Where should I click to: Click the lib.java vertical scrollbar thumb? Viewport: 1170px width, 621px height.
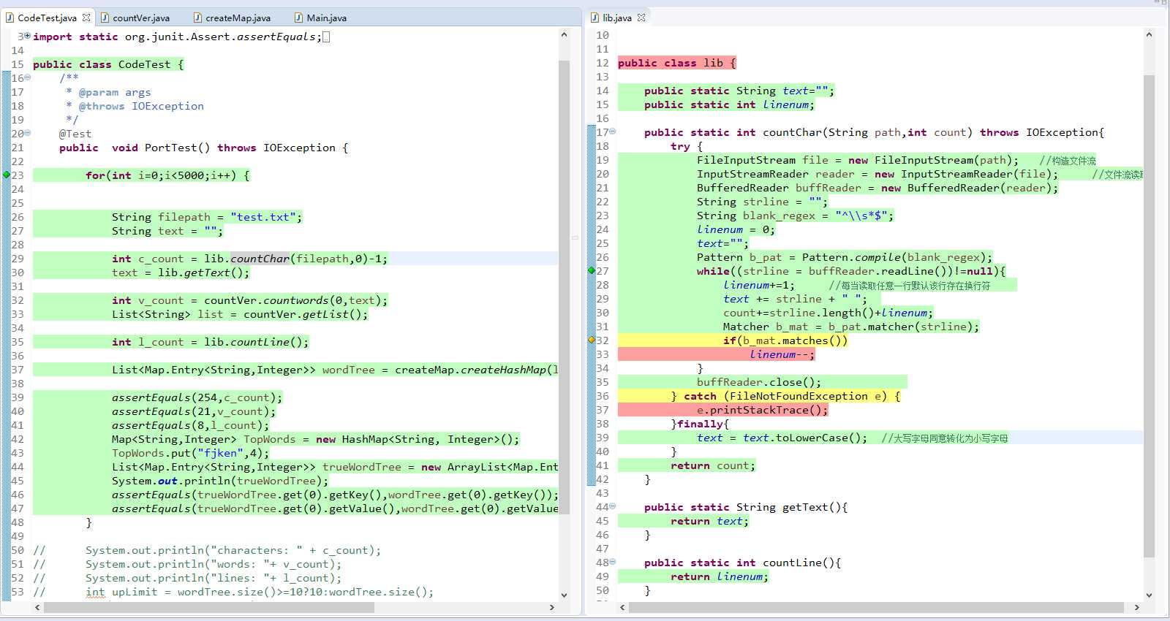pyautogui.click(x=1149, y=316)
